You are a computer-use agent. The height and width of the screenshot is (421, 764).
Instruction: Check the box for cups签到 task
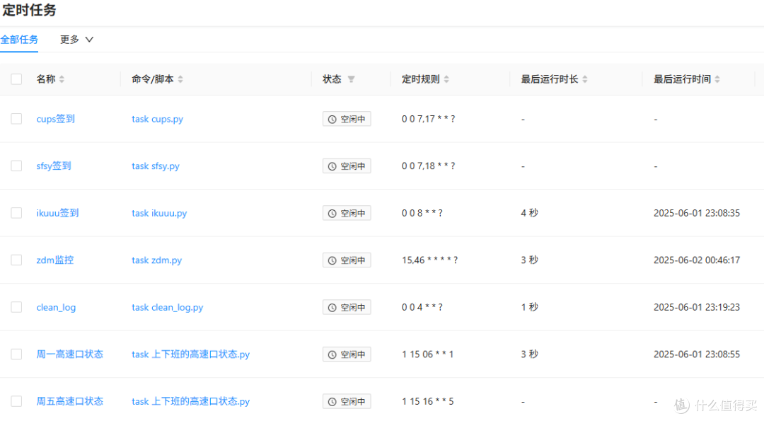(16, 119)
